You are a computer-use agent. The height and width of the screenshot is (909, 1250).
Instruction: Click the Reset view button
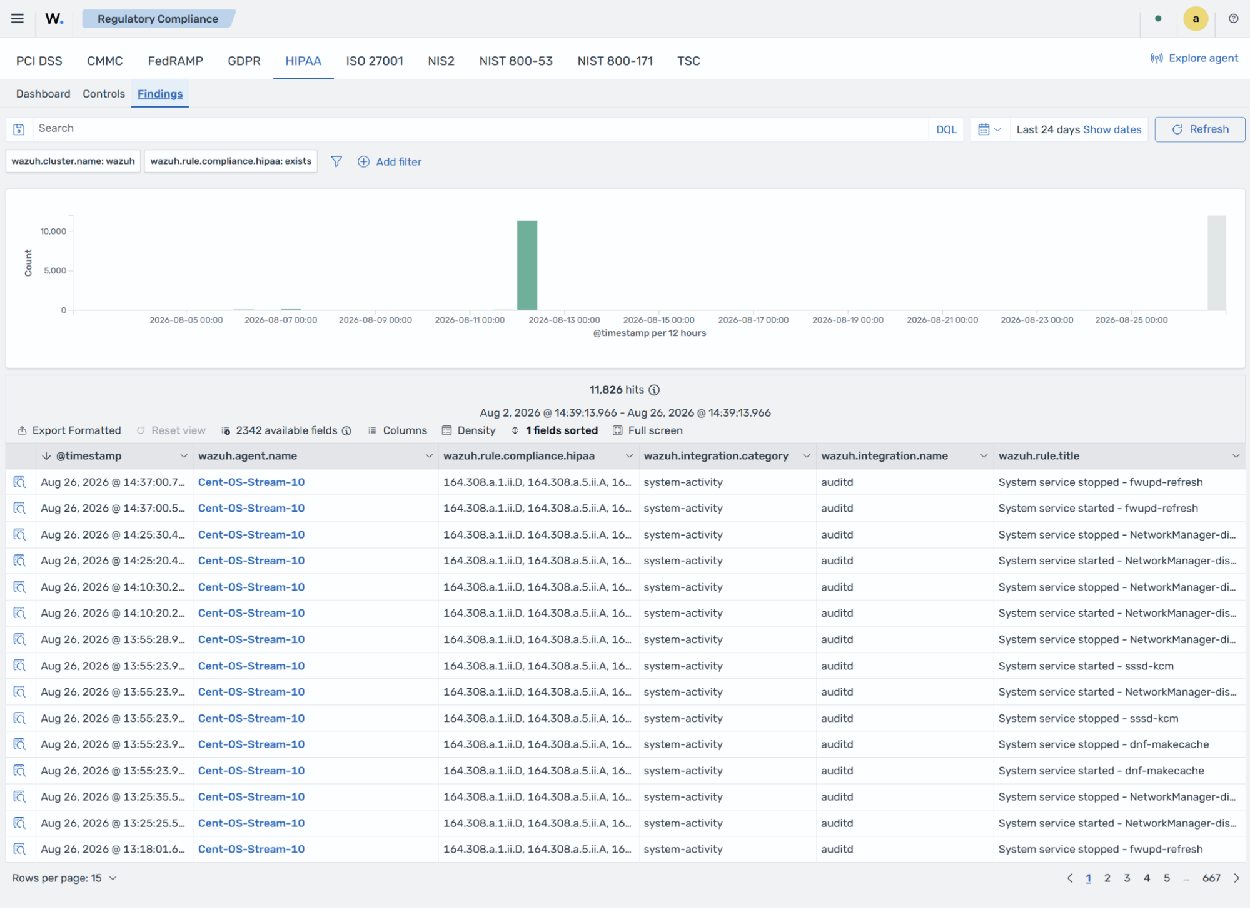click(171, 430)
